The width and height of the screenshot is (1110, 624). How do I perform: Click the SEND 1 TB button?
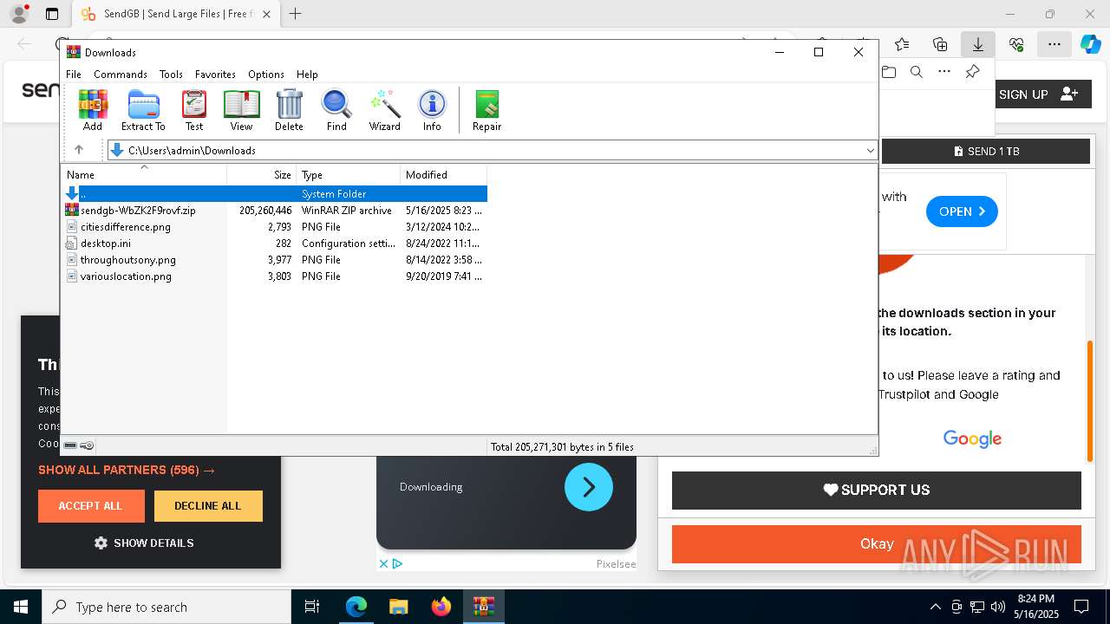986,151
